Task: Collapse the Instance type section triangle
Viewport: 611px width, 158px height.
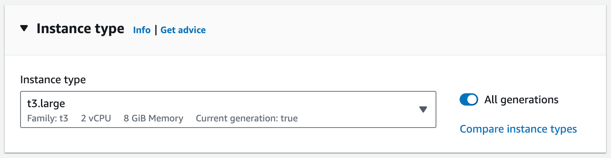Action: 24,28
